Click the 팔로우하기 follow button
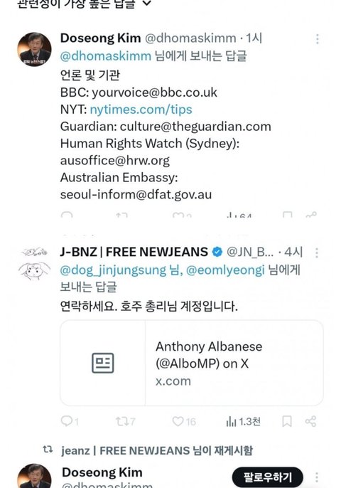 tap(267, 477)
